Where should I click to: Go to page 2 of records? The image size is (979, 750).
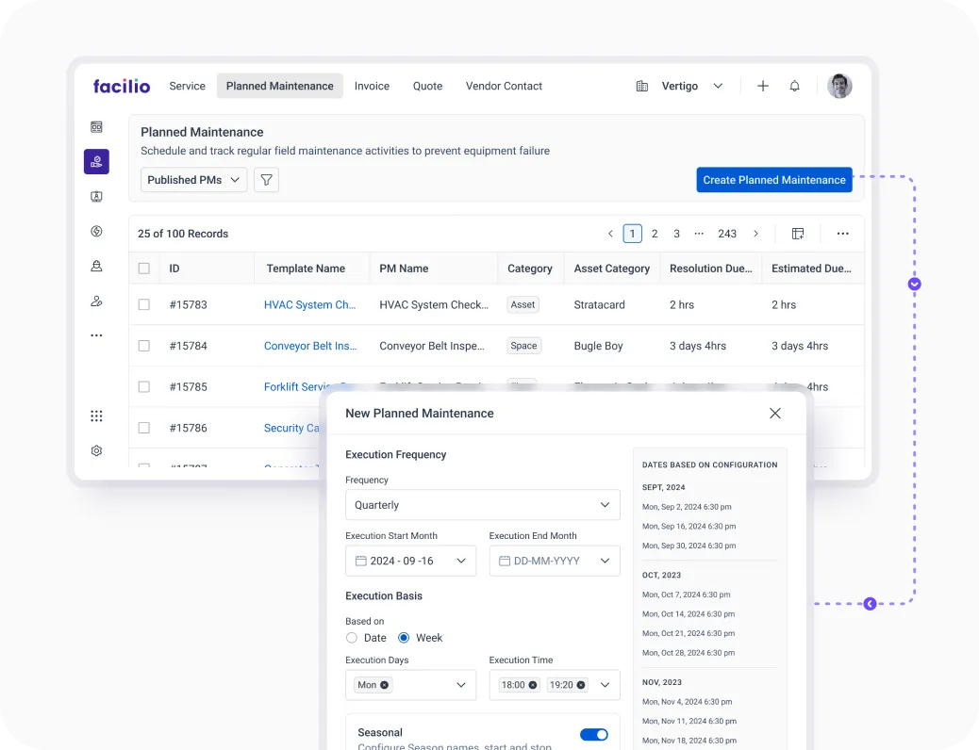click(655, 234)
